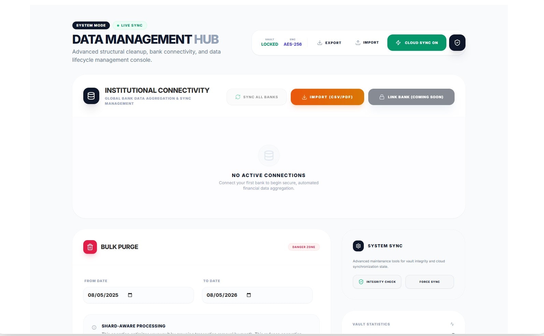Click the red trash icon for Bulk Purge
This screenshot has height=336, width=544.
pyautogui.click(x=90, y=247)
